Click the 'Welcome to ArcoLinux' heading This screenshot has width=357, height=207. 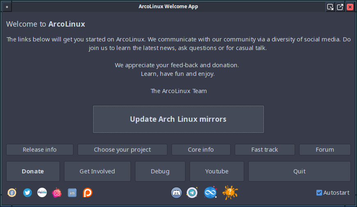pyautogui.click(x=46, y=24)
